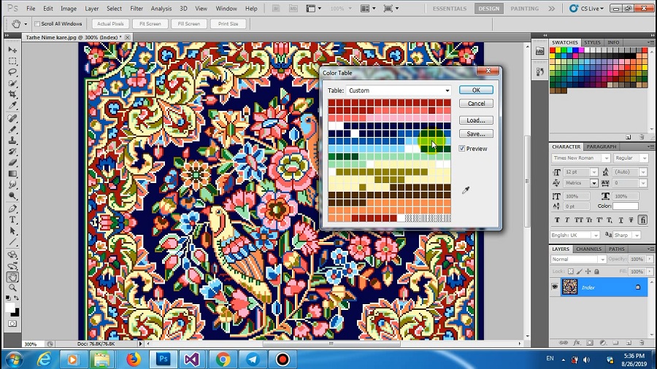Viewport: 657px width, 369px height.
Task: Click the Load... button
Action: (476, 120)
